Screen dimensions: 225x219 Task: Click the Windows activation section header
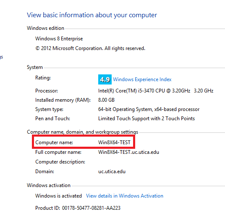pos(49,185)
